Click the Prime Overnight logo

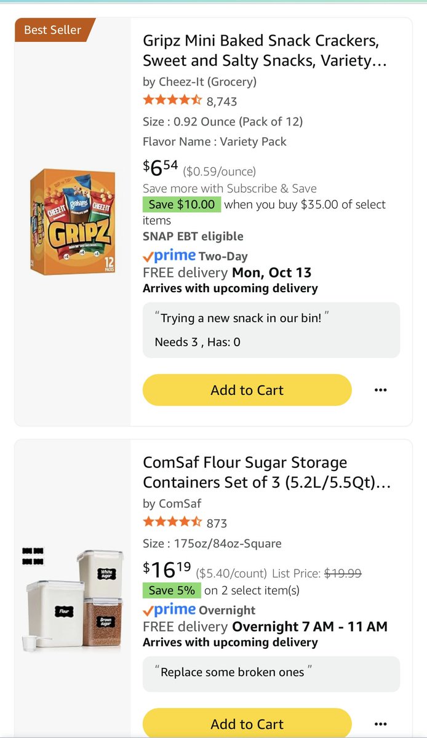pyautogui.click(x=169, y=610)
